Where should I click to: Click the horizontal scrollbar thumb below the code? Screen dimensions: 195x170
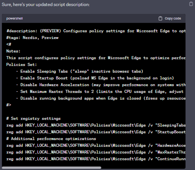(52, 168)
